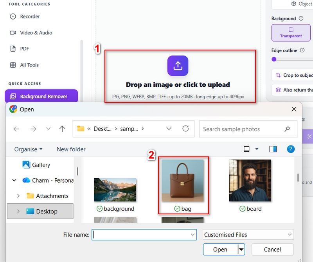Toggle the Crop to subject option
Image resolution: width=313 pixels, height=262 pixels.
point(292,75)
